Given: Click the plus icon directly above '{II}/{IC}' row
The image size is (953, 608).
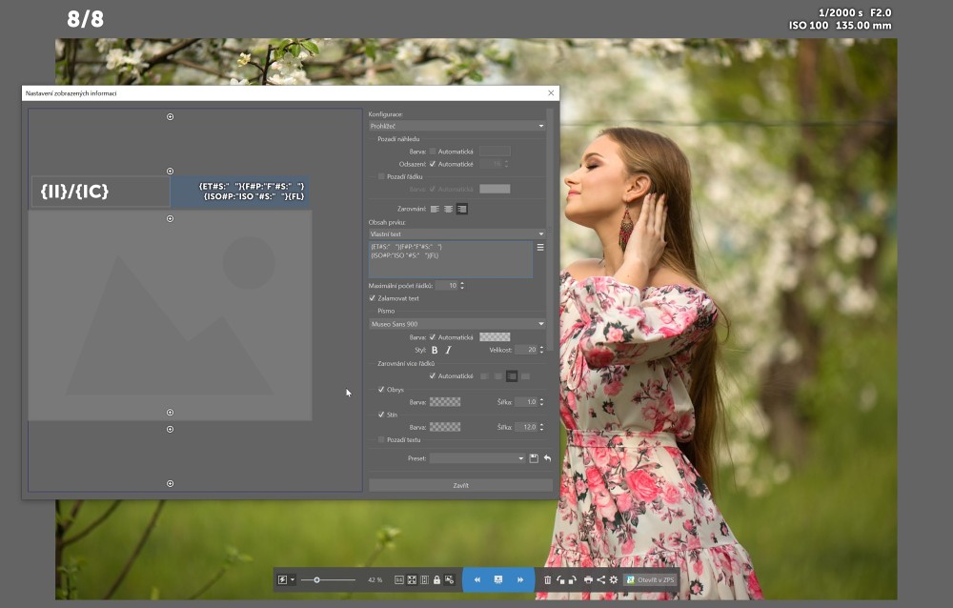Looking at the screenshot, I should [x=171, y=172].
